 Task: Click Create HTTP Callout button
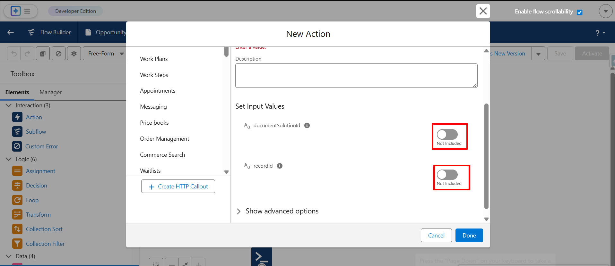click(x=178, y=187)
